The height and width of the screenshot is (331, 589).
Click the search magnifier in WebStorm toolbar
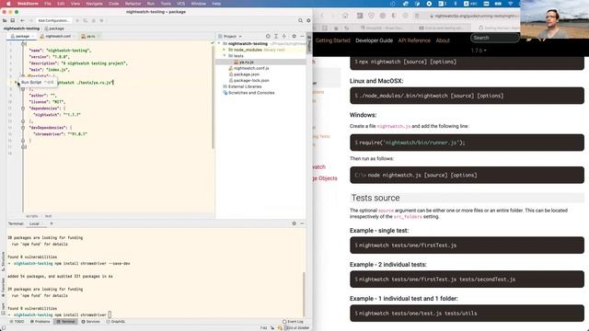tap(301, 20)
